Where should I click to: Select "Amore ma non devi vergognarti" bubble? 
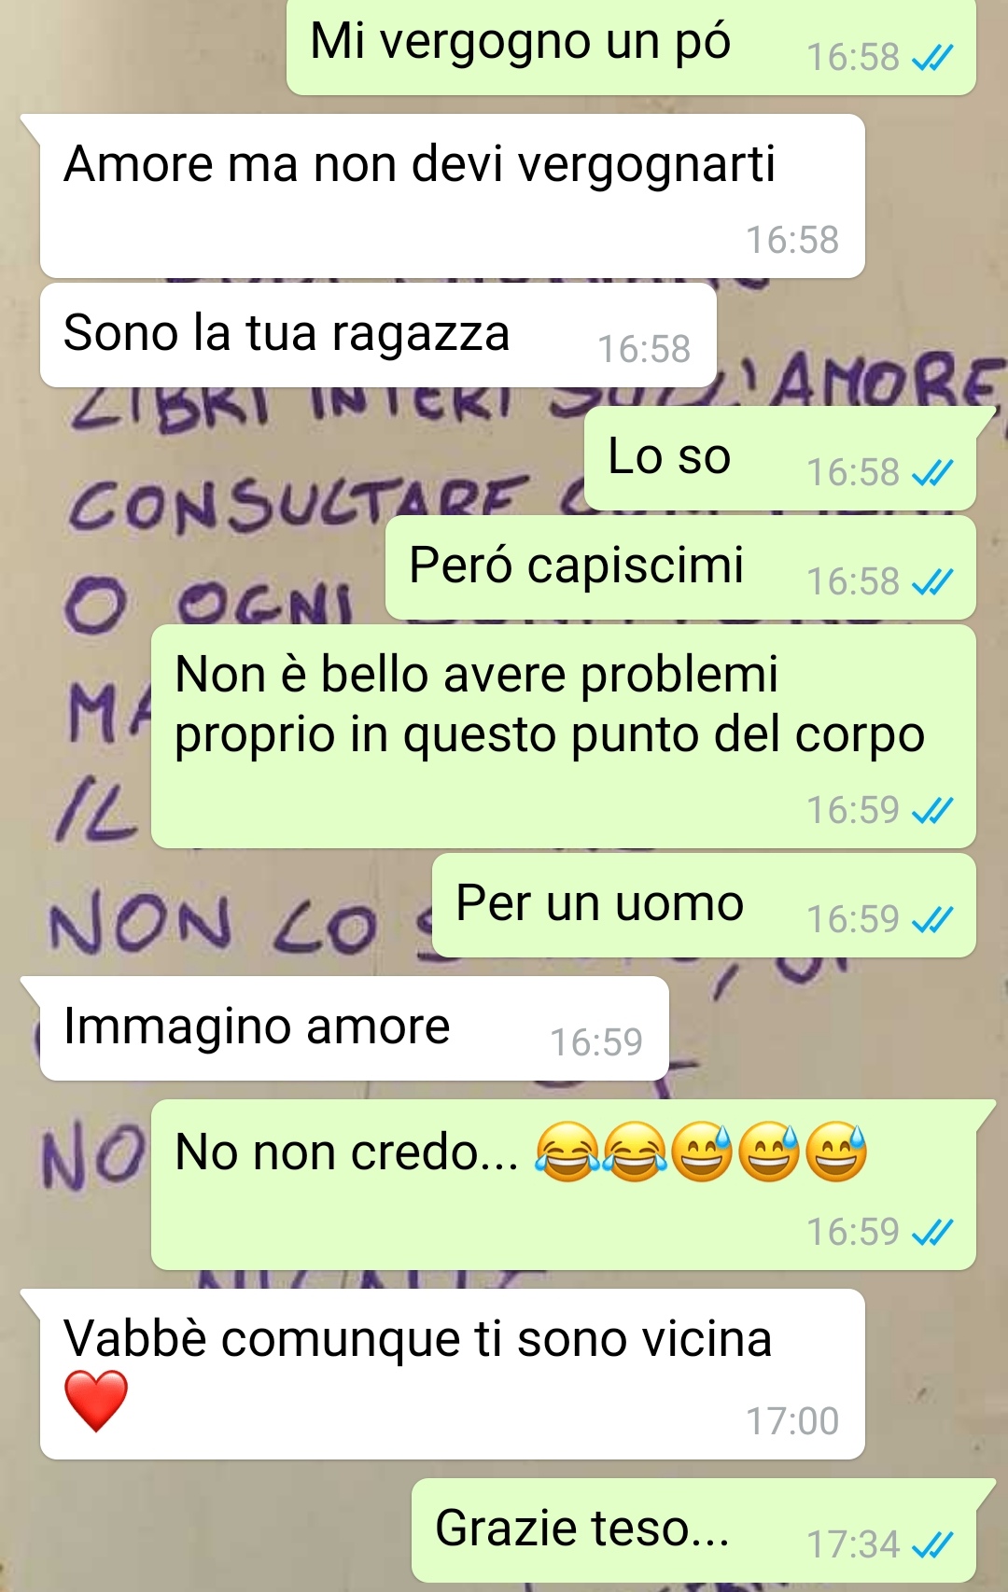tap(452, 196)
